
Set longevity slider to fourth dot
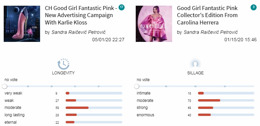pyautogui.click(x=98, y=86)
